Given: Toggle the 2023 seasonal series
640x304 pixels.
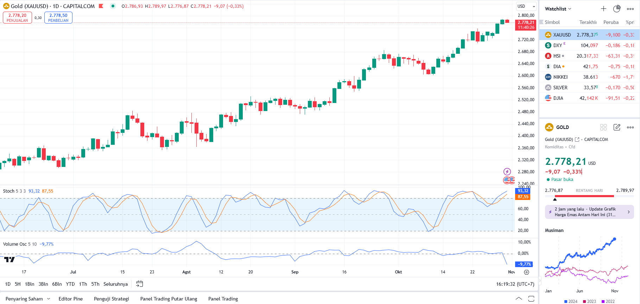Looking at the screenshot, I should [x=589, y=301].
